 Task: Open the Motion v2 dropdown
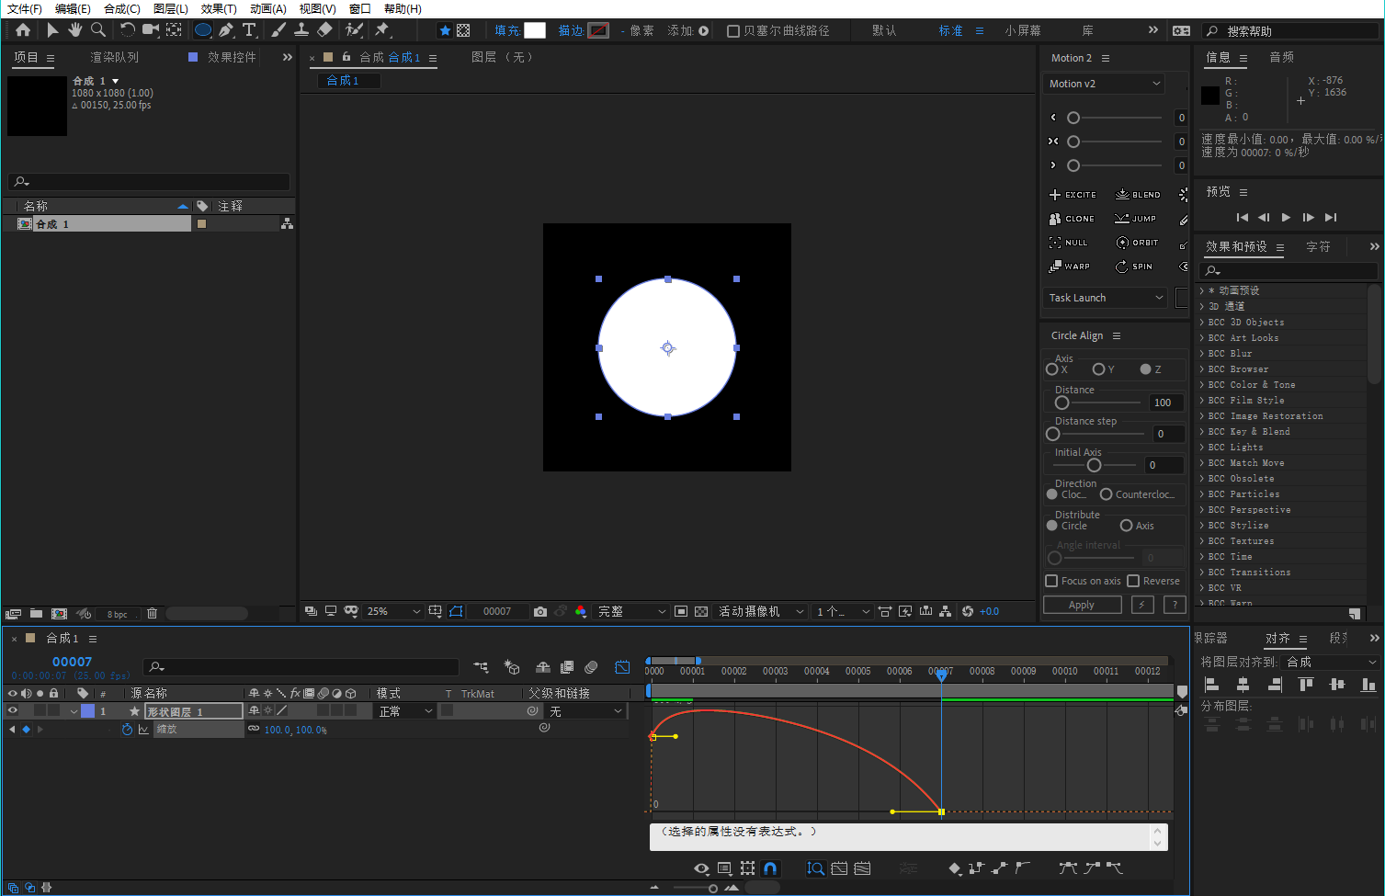[1105, 84]
